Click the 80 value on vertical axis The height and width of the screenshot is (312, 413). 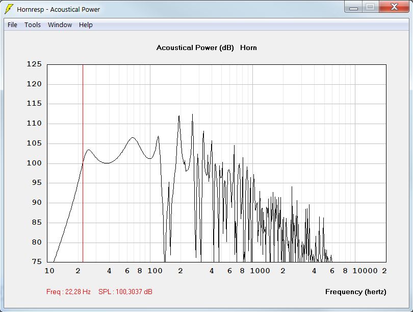[x=37, y=242]
